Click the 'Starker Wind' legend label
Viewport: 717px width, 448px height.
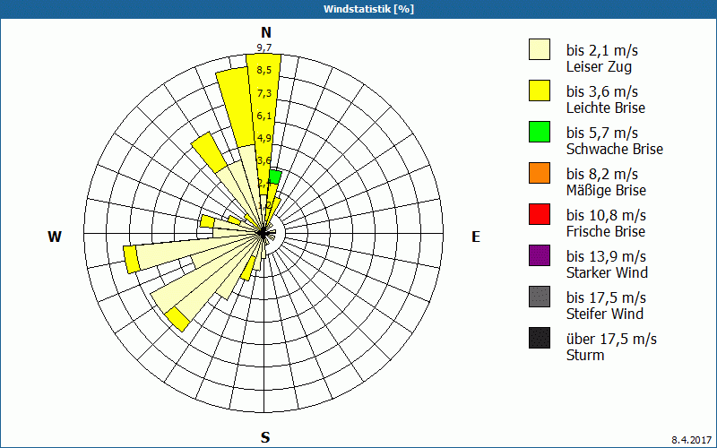608,272
